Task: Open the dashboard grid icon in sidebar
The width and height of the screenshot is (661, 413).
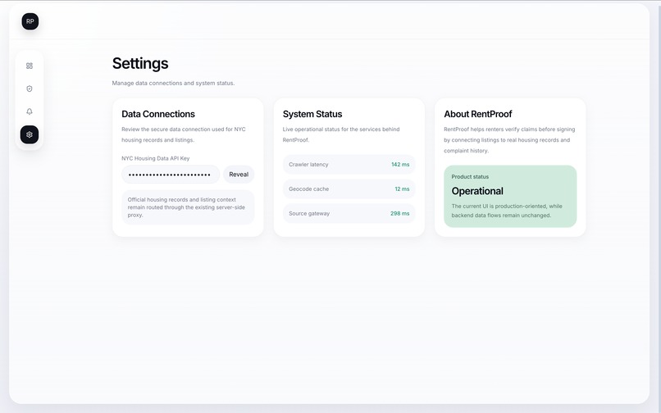Action: (x=29, y=66)
